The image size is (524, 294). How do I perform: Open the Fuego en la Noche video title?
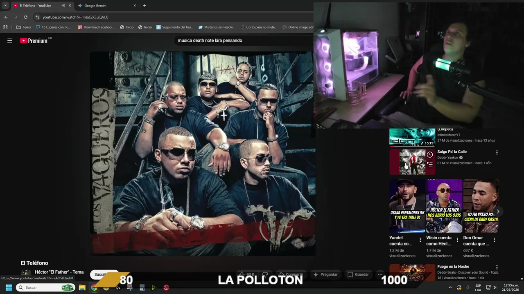pos(453,267)
